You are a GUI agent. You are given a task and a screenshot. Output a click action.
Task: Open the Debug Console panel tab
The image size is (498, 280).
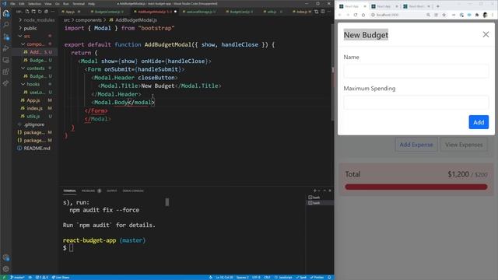133,191
